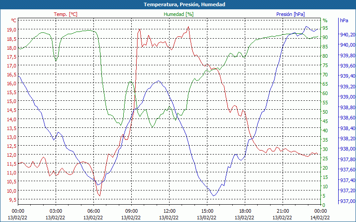Pick the 939,20 pressure axis label

(x=348, y=87)
